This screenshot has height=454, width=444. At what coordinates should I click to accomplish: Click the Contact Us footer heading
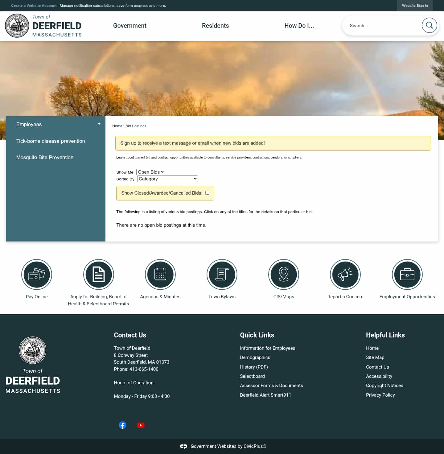tap(130, 335)
